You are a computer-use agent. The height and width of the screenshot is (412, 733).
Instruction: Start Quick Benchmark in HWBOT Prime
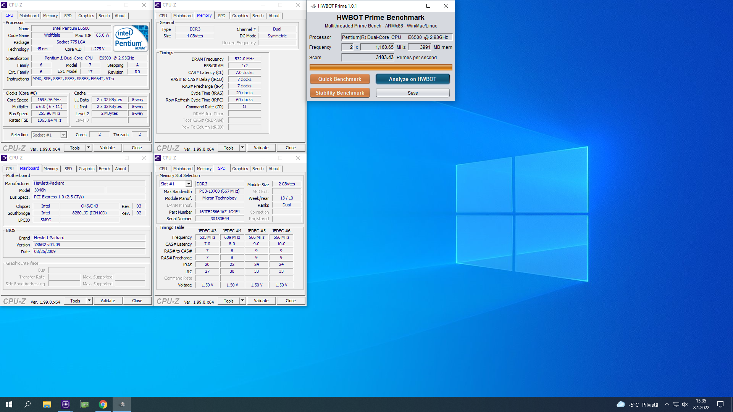pos(340,79)
